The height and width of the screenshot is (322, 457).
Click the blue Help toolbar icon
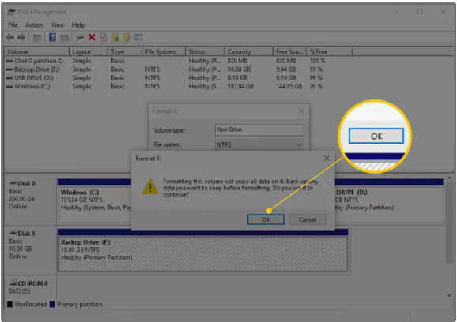(x=52, y=37)
